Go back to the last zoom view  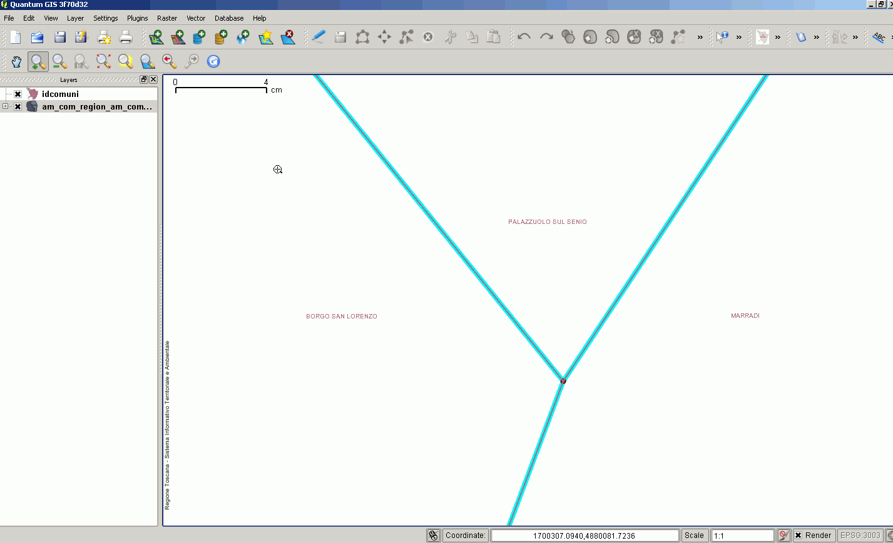[x=169, y=61]
